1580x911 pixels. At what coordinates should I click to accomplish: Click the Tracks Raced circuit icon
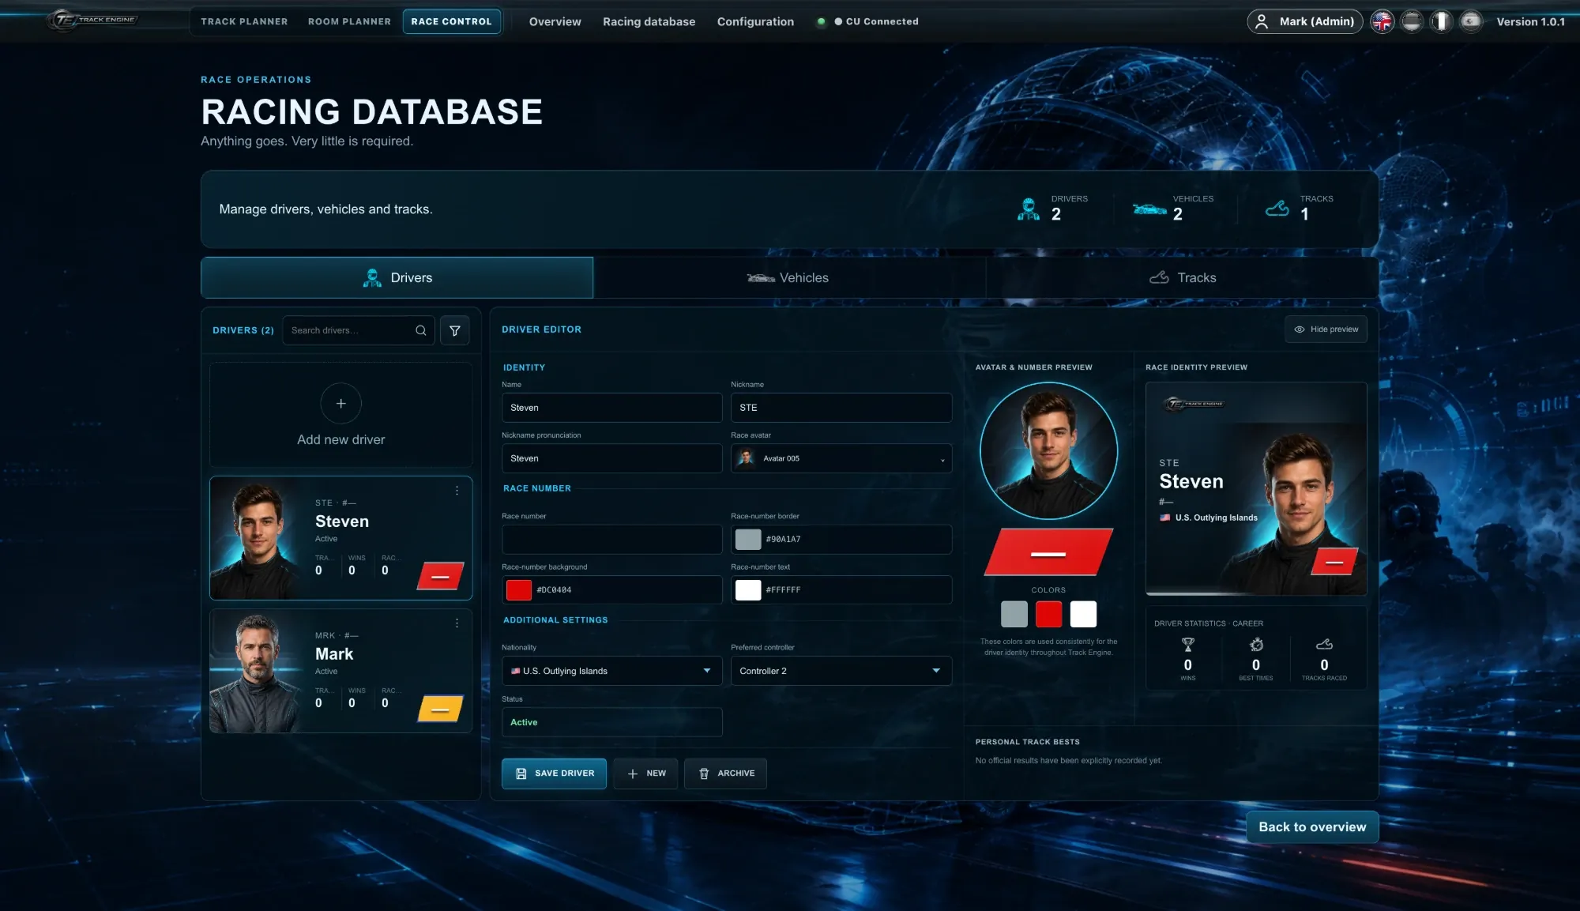pos(1325,645)
